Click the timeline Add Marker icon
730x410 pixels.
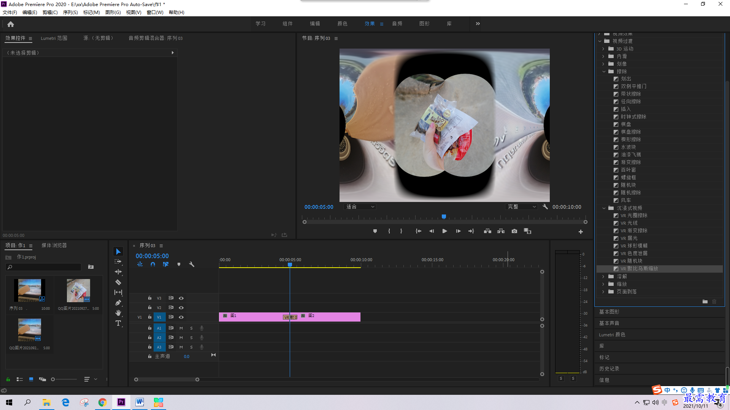coord(179,264)
